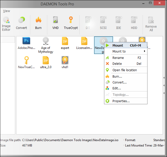The height and width of the screenshot is (157, 167).
Task: Click the 467 MB size value
Action: point(27,145)
